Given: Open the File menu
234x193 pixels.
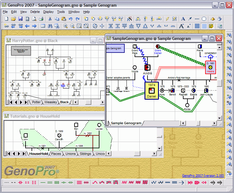Looking at the screenshot, I should click(x=5, y=12).
